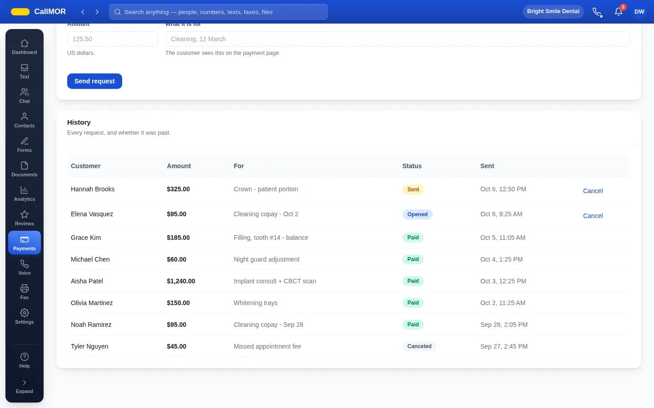
Task: Click the Send request button
Action: pos(94,81)
